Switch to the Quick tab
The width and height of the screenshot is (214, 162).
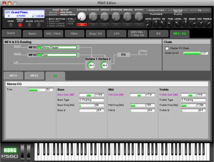tap(11, 33)
